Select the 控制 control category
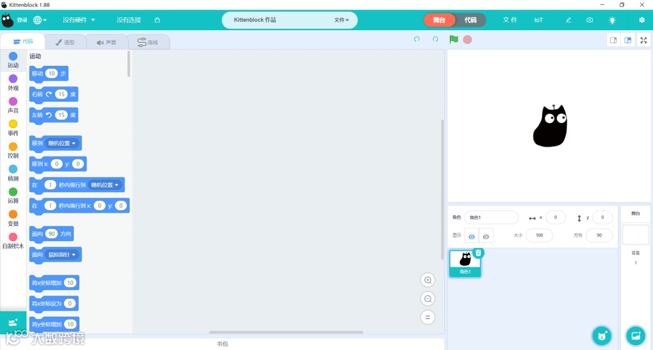The width and height of the screenshot is (653, 350). tap(13, 151)
